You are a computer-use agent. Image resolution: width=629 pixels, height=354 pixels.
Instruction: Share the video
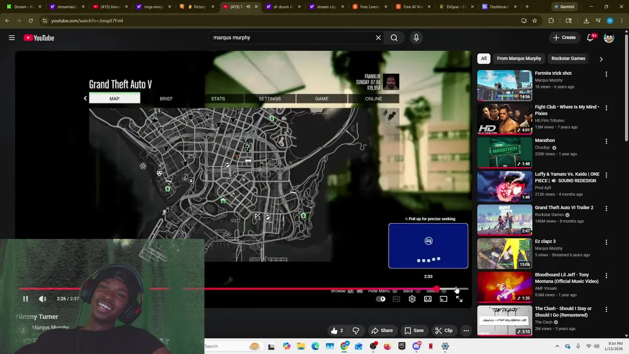[382, 330]
